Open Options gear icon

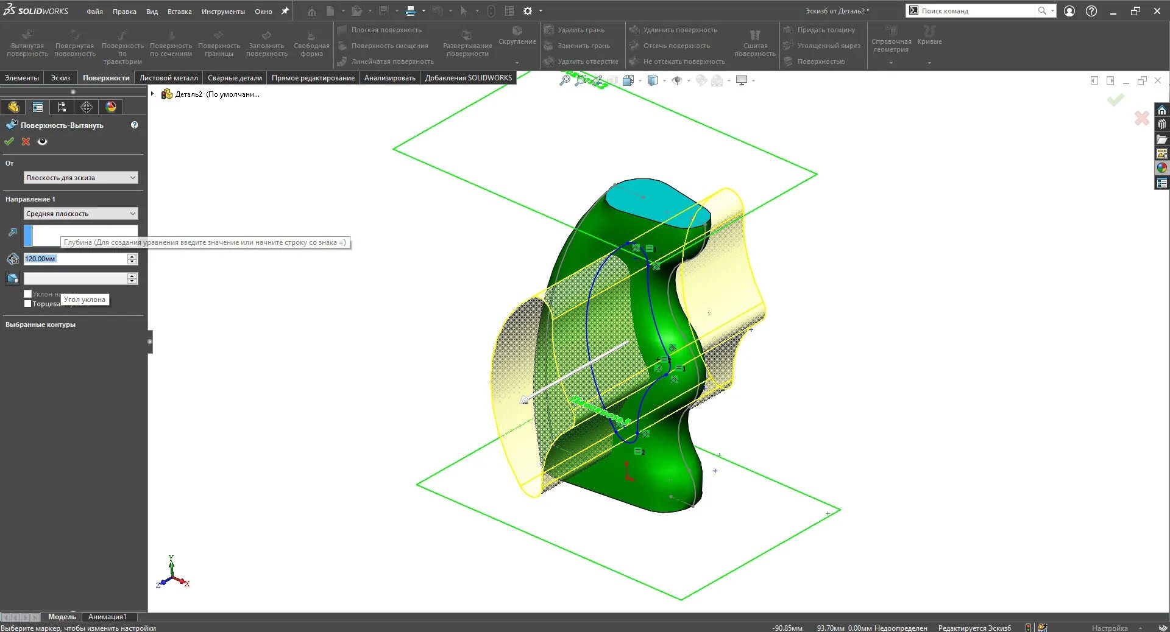(528, 11)
